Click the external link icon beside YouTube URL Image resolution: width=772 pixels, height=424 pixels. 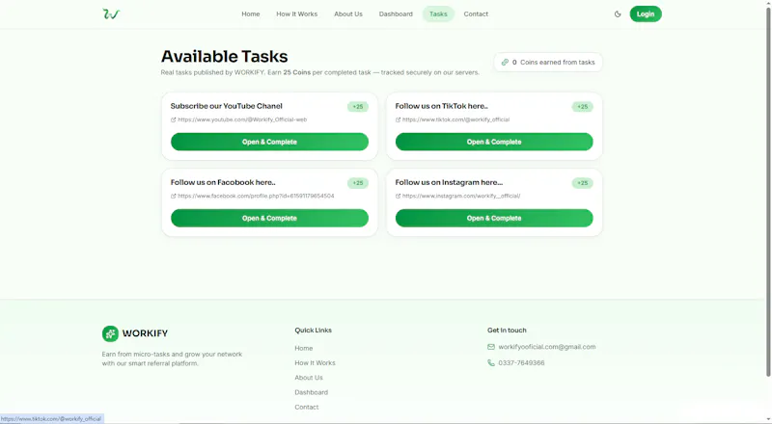point(174,119)
